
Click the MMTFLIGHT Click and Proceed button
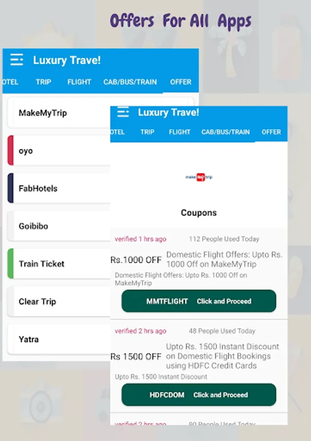(199, 301)
